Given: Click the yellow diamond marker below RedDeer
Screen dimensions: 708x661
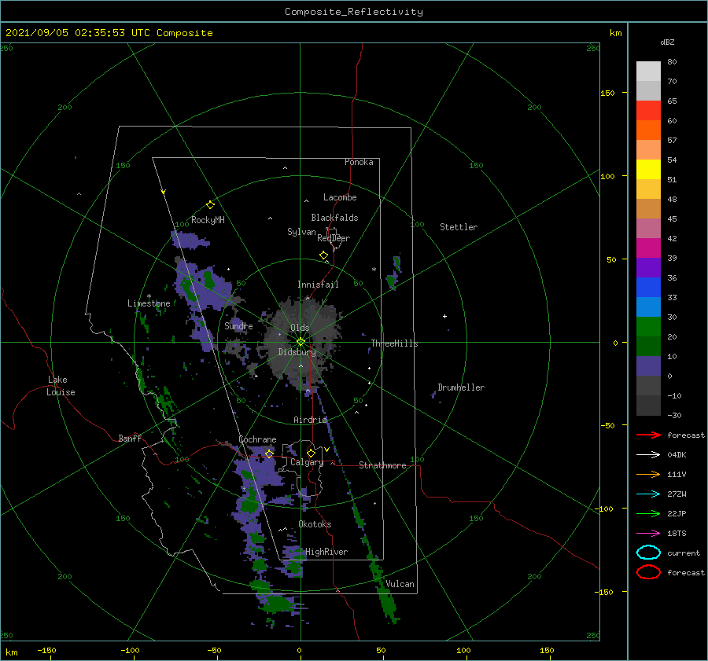Looking at the screenshot, I should point(323,255).
